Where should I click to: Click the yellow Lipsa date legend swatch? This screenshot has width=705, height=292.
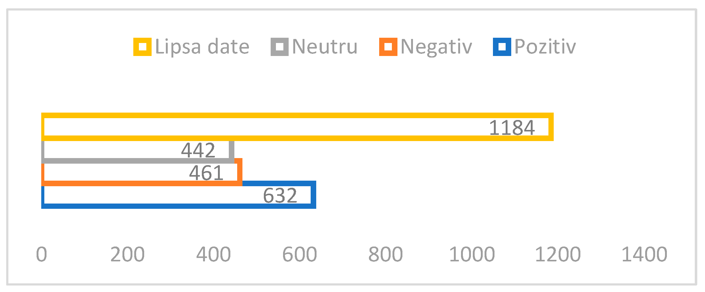click(142, 47)
